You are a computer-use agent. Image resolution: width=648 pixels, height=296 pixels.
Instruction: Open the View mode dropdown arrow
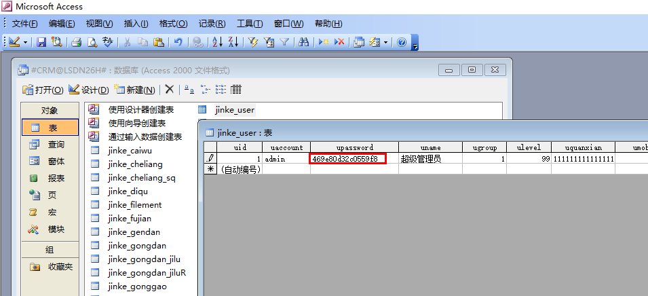click(25, 42)
